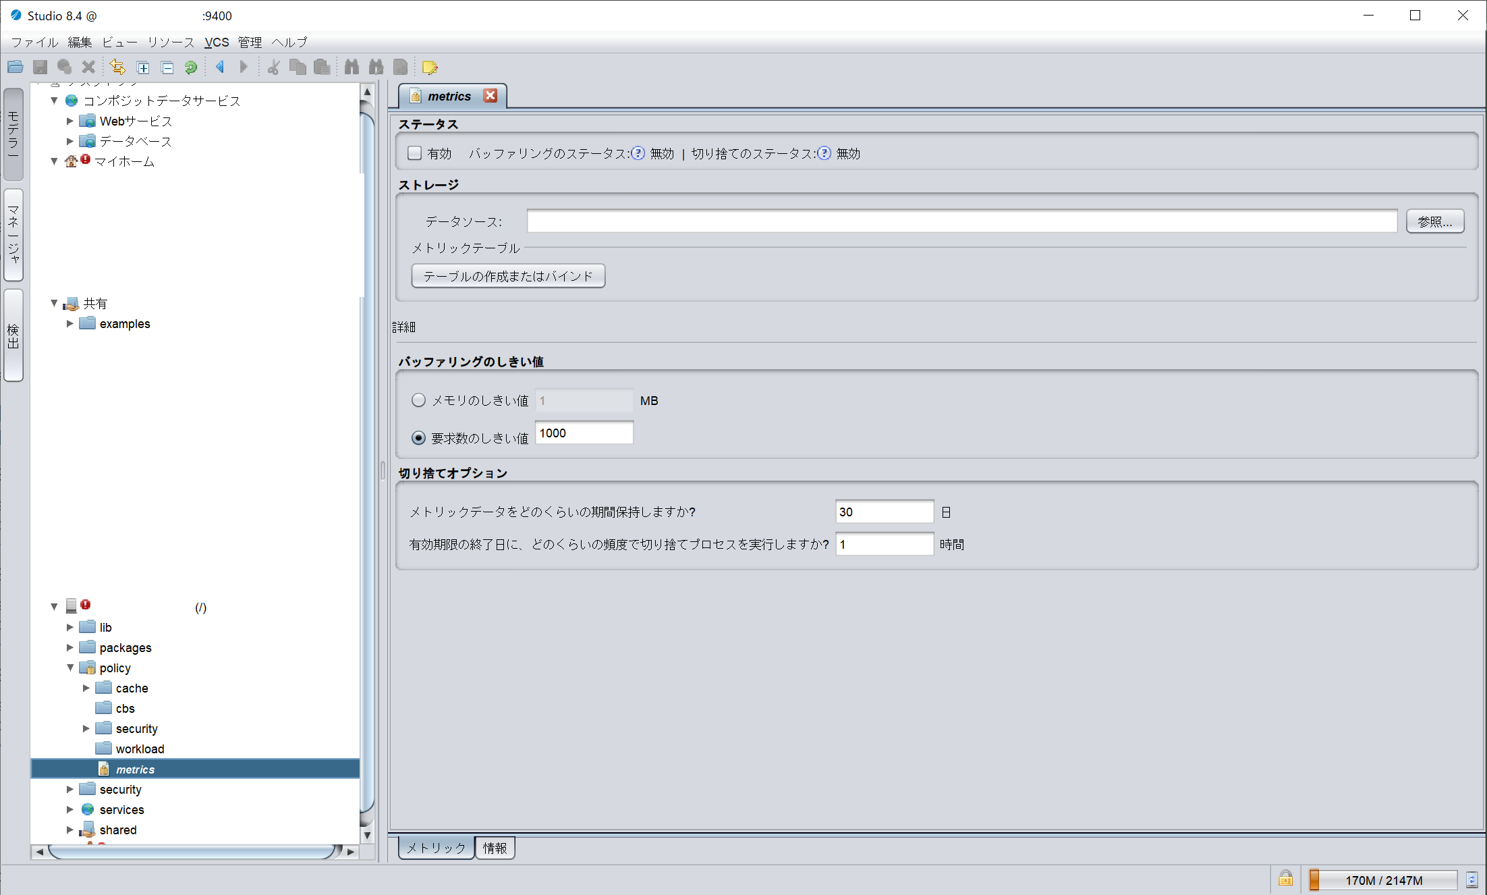Click the yellow note edit icon
Viewport: 1487px width, 895px height.
coord(430,67)
